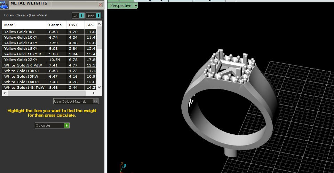The image size is (334, 173).
Task: Click the 6.78 DWT value
Action: coord(73,60)
